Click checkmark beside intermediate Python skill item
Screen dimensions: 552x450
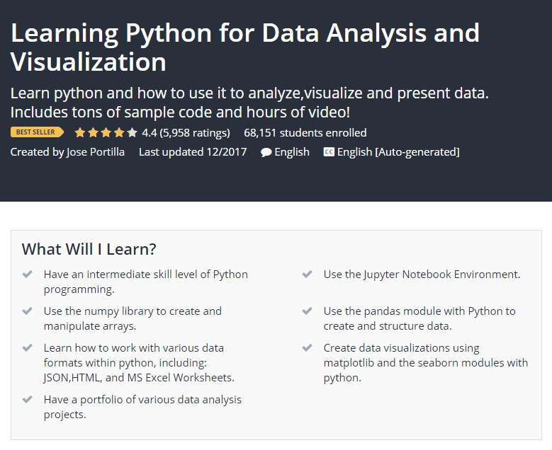pos(28,274)
